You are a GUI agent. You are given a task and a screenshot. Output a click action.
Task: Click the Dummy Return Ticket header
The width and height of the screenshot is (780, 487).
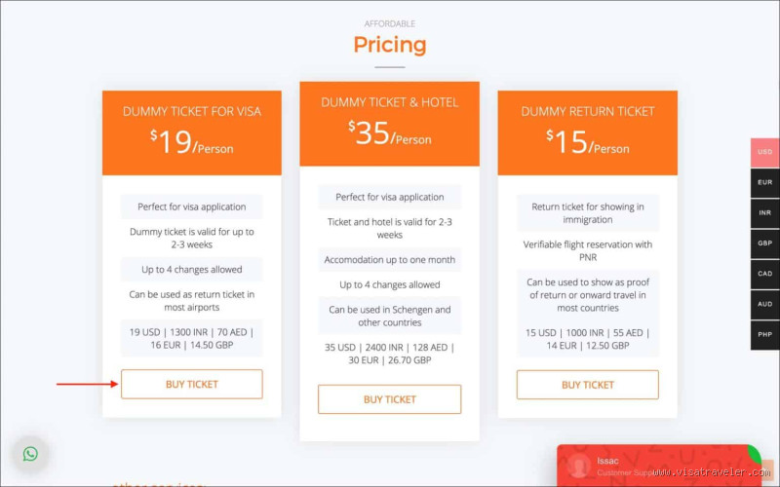pos(587,111)
